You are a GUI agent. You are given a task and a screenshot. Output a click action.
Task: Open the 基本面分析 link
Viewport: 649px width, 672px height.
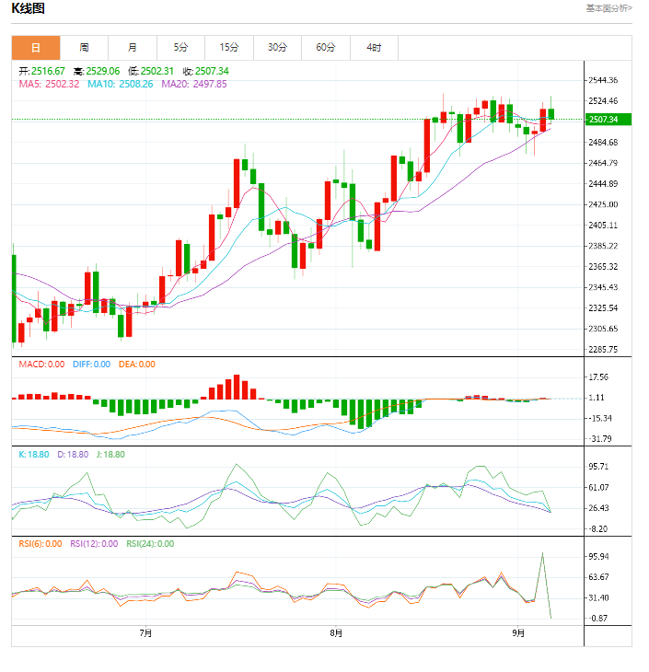(x=608, y=8)
